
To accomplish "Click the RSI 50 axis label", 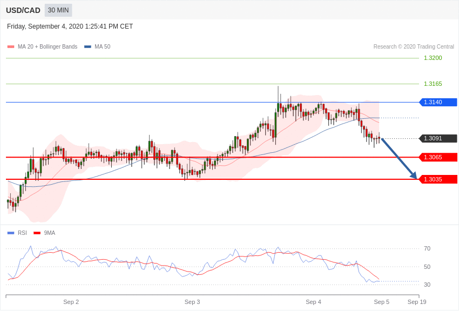I will (427, 267).
